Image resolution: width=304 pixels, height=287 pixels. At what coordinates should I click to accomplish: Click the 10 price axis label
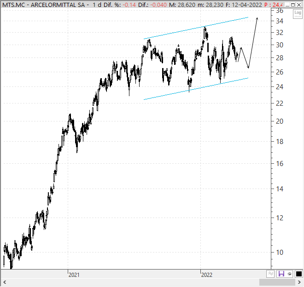coord(280,253)
